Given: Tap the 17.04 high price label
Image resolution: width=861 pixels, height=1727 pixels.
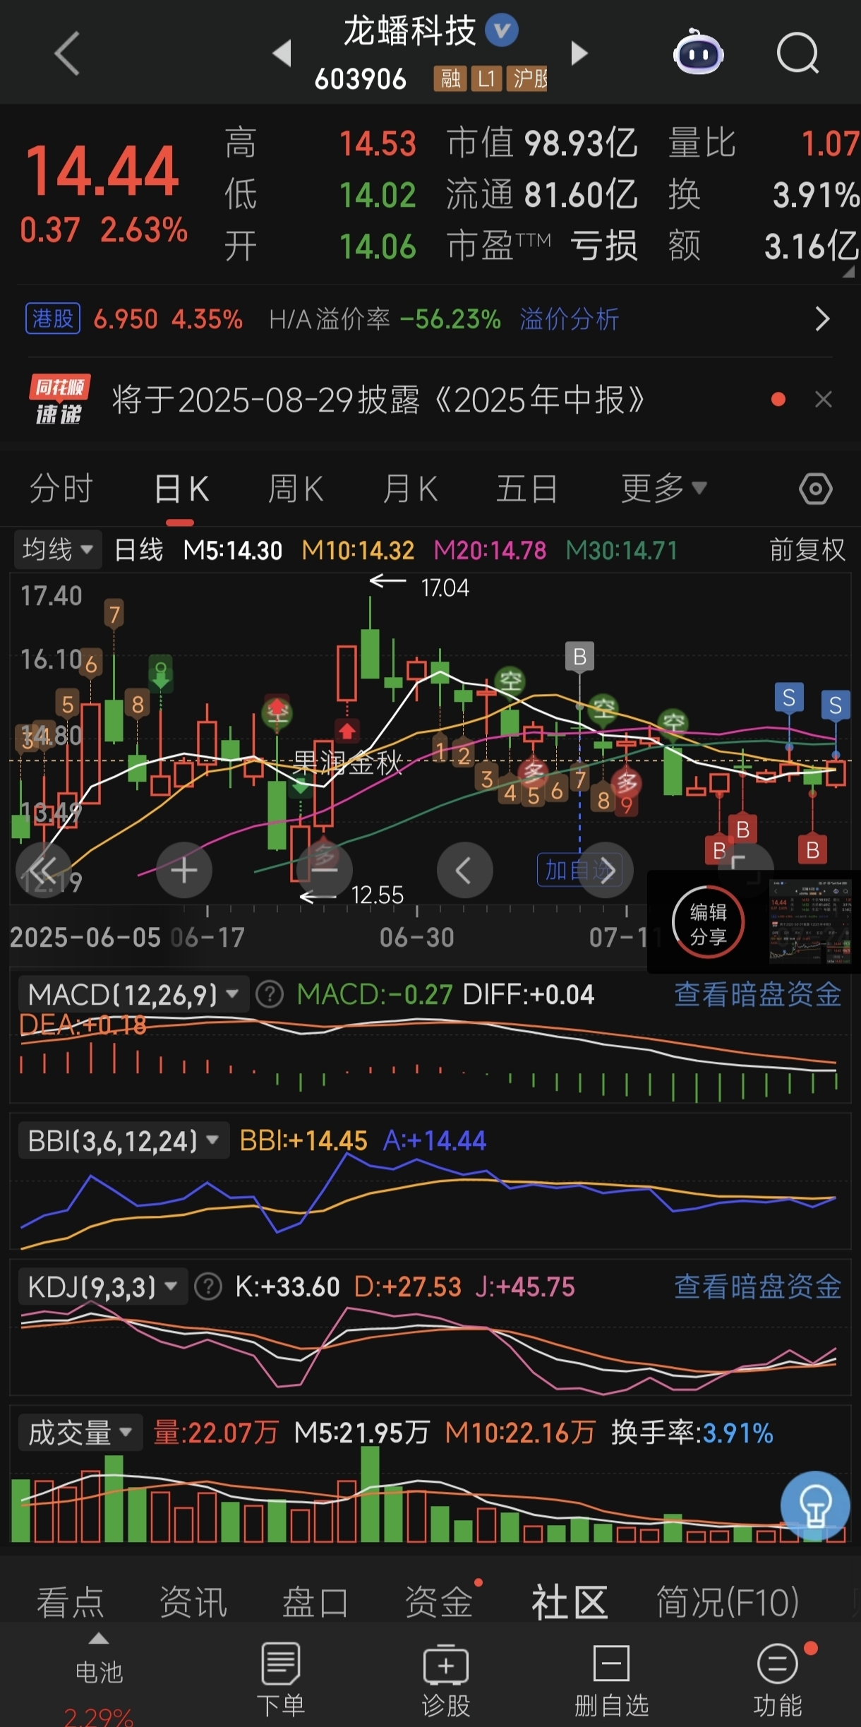Looking at the screenshot, I should coord(445,587).
